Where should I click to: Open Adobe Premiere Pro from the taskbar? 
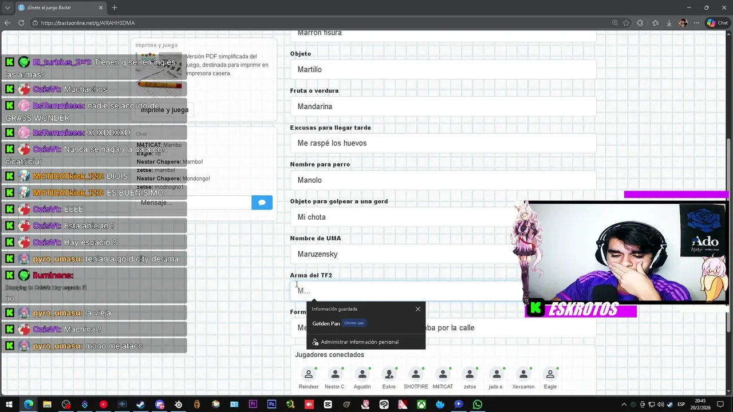pos(253,405)
